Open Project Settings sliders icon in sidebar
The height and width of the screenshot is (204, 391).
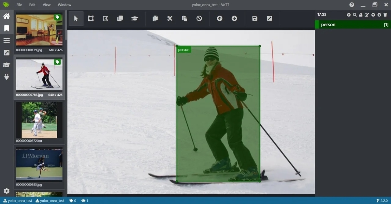7,41
